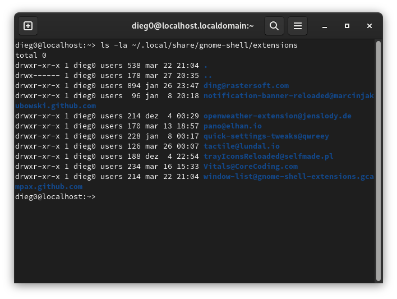Open a new terminal tab
Image resolution: width=397 pixels, height=299 pixels.
(x=28, y=26)
